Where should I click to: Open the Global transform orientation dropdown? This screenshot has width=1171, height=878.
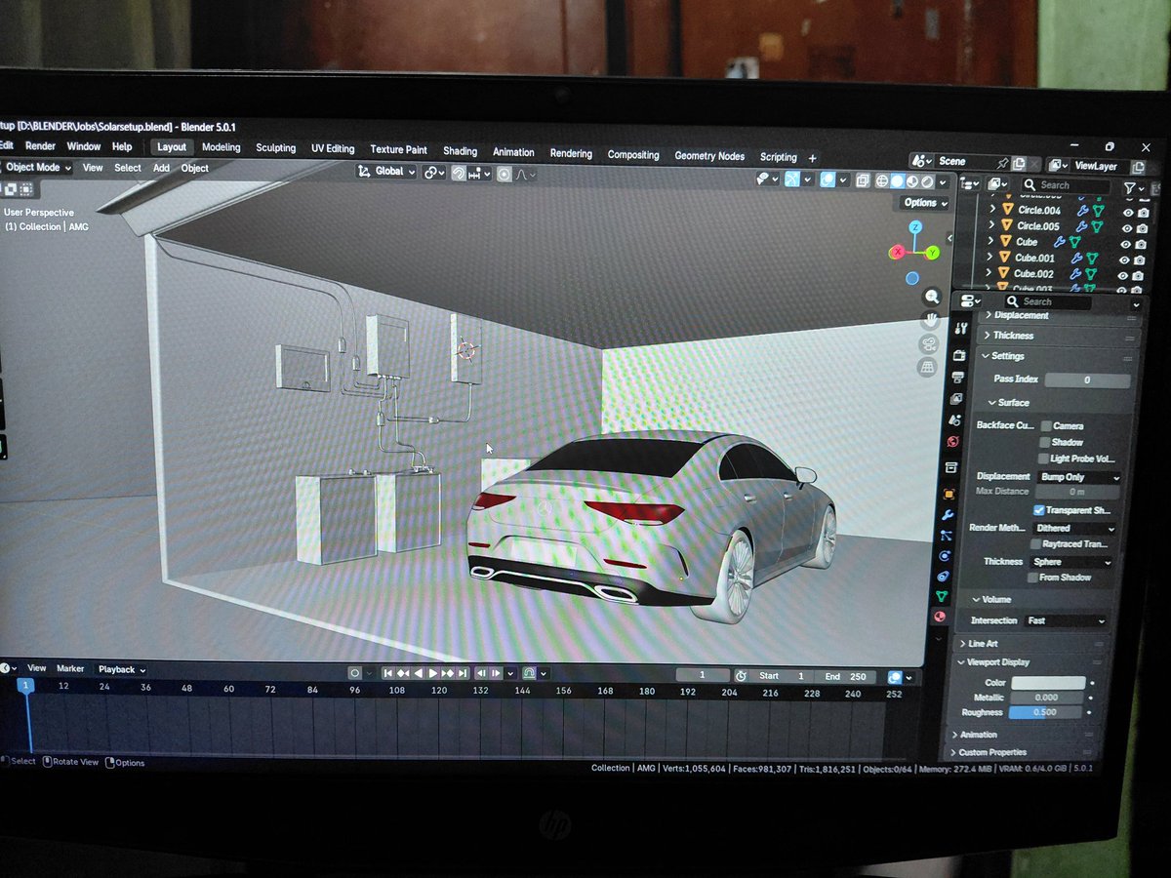point(387,171)
